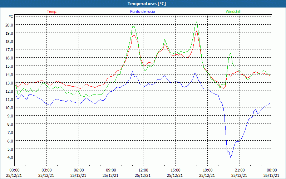
Task: Click the 19,0 y-axis value
Action: pos(9,33)
